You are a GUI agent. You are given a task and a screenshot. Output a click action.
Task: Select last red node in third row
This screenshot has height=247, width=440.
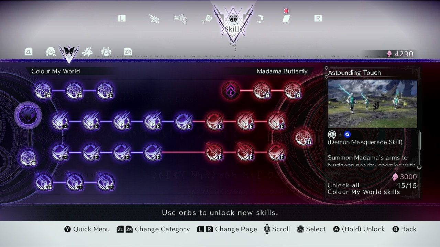(x=276, y=152)
